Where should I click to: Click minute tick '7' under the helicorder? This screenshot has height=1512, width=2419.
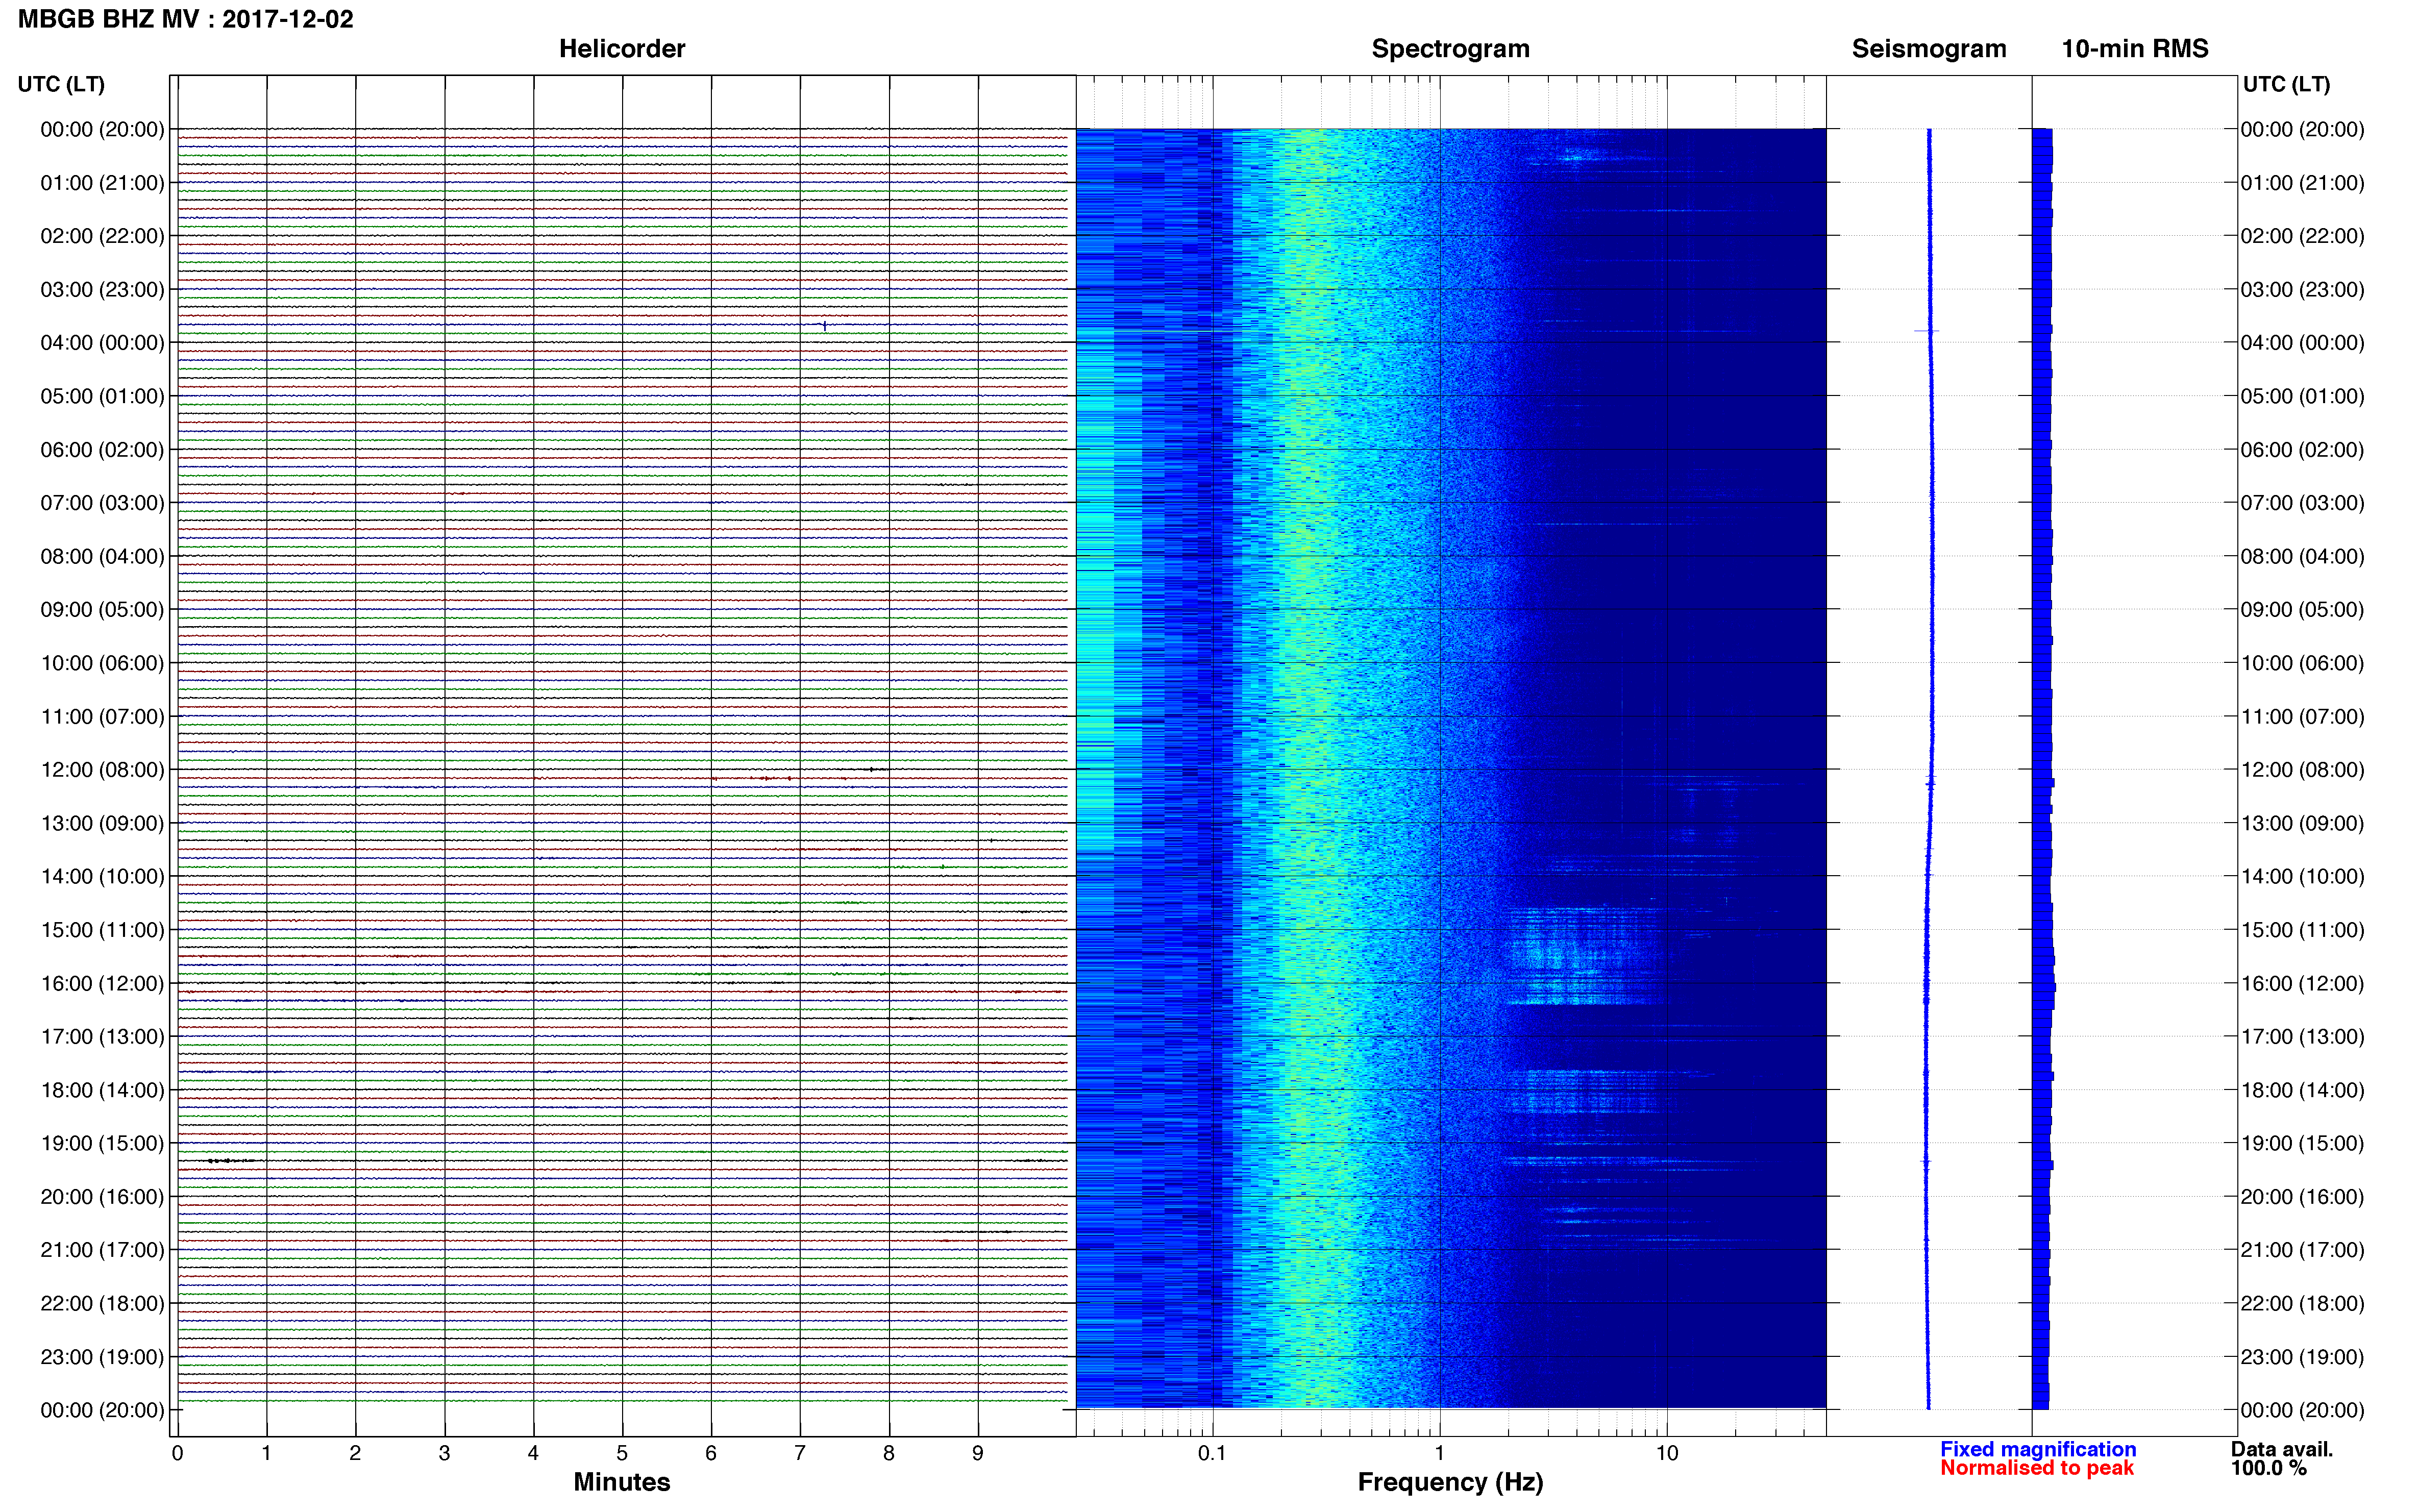(x=800, y=1453)
